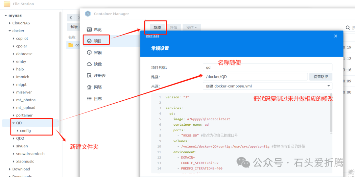The image size is (355, 177).
Task: Open the Project (项目) section
Action: (x=98, y=41)
